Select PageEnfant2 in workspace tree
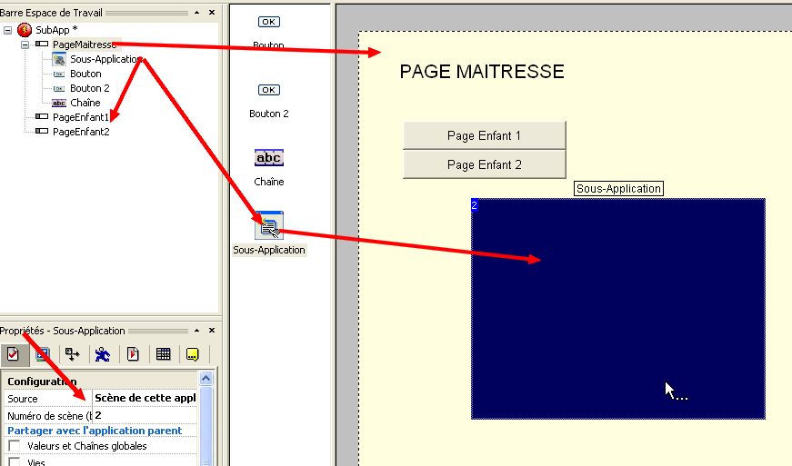This screenshot has width=792, height=466. (x=81, y=132)
